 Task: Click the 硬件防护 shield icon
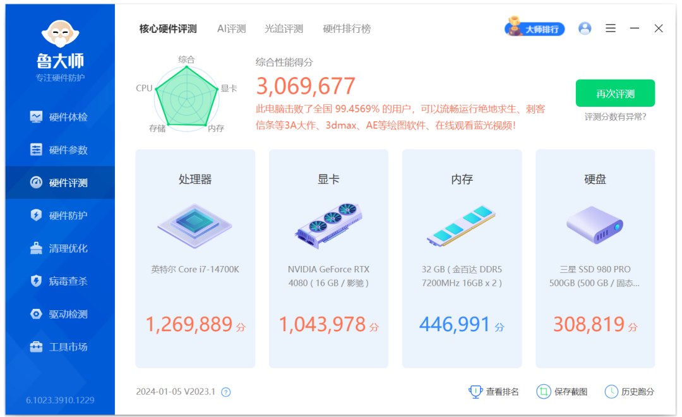[x=36, y=215]
